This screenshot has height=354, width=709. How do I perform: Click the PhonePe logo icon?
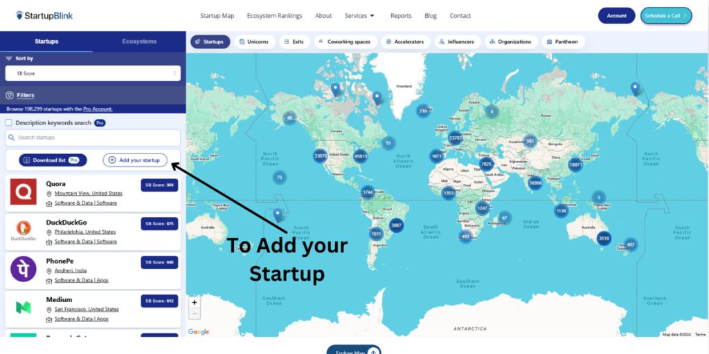[23, 269]
